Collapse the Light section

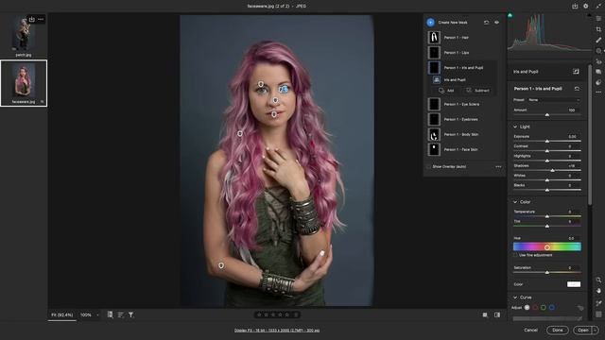click(x=515, y=127)
